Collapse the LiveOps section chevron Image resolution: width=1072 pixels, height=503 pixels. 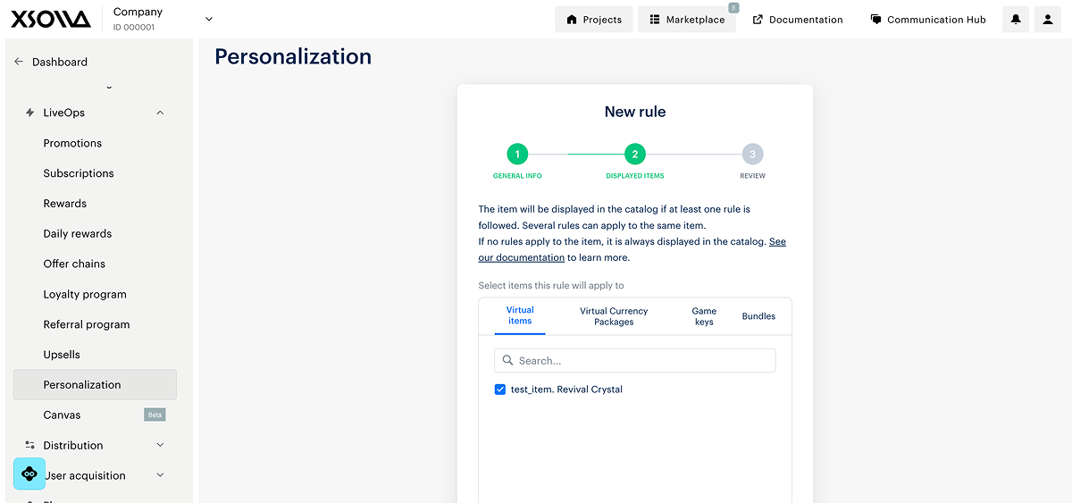[160, 113]
